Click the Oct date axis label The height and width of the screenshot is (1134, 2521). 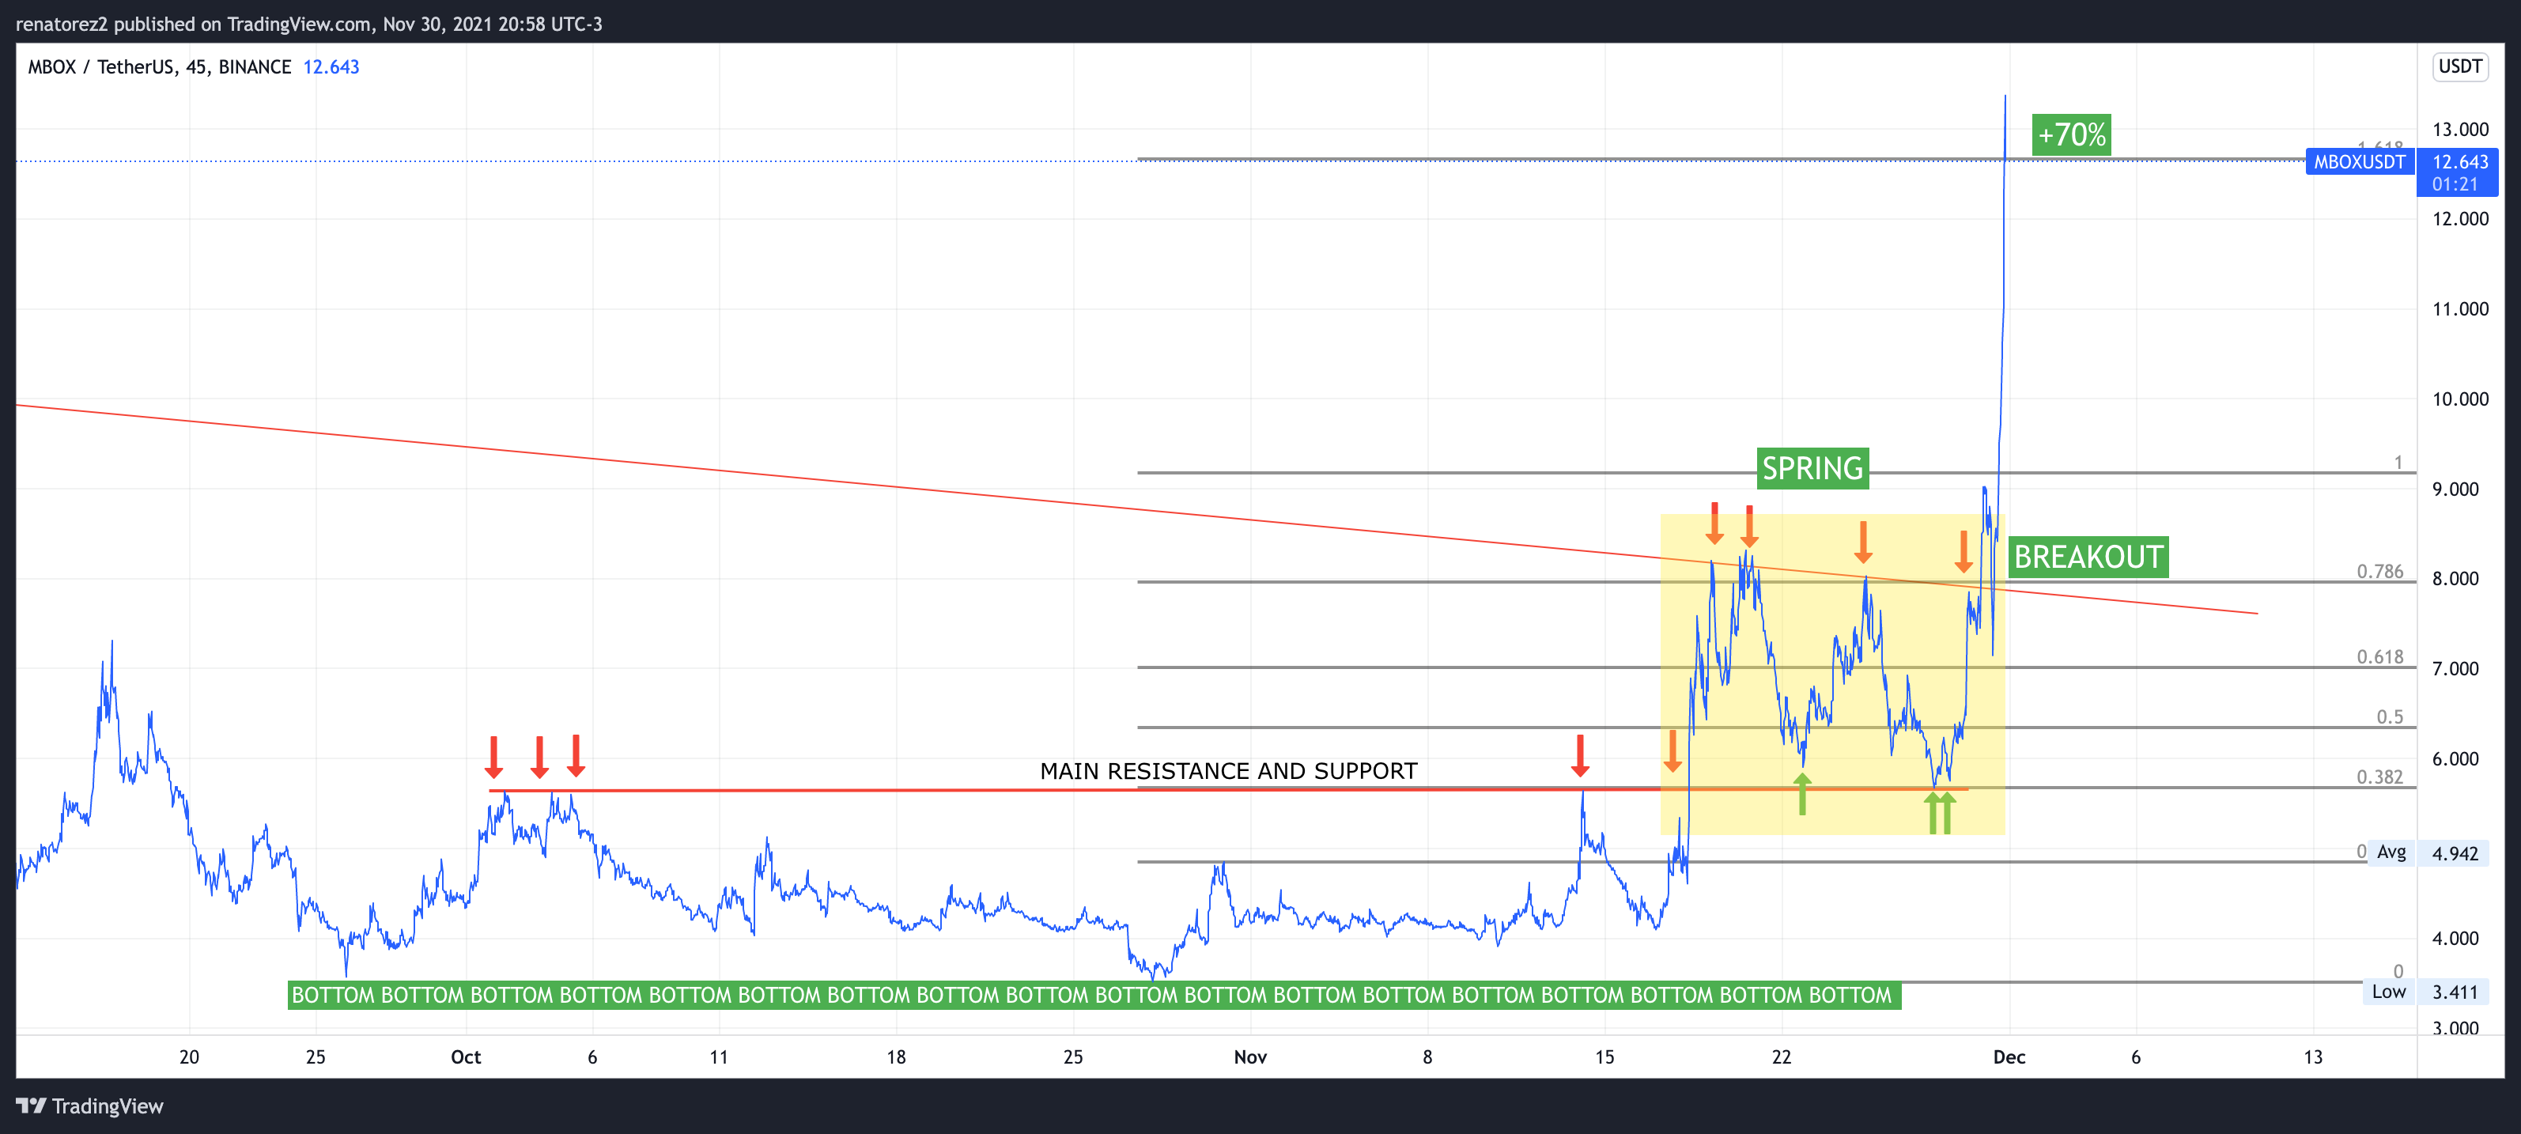(x=466, y=1057)
